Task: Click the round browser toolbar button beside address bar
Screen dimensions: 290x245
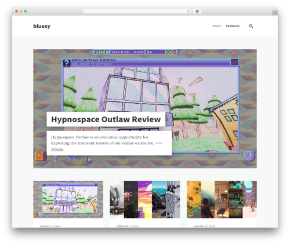Action: 197,12
